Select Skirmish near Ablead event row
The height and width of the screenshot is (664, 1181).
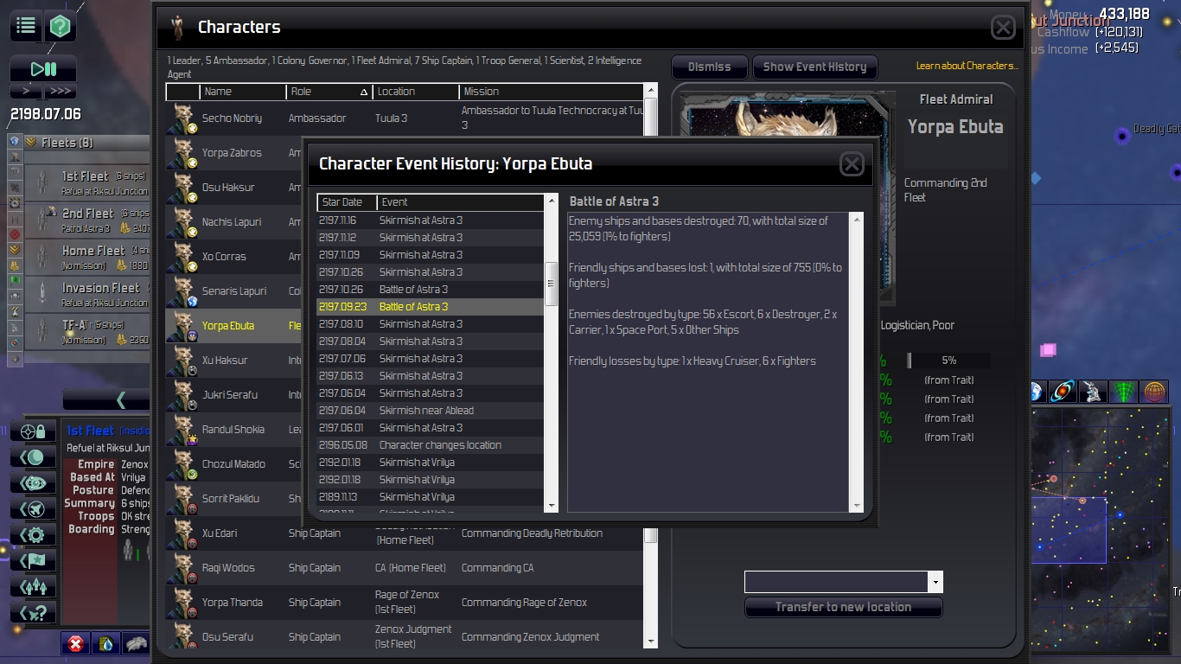click(x=431, y=411)
